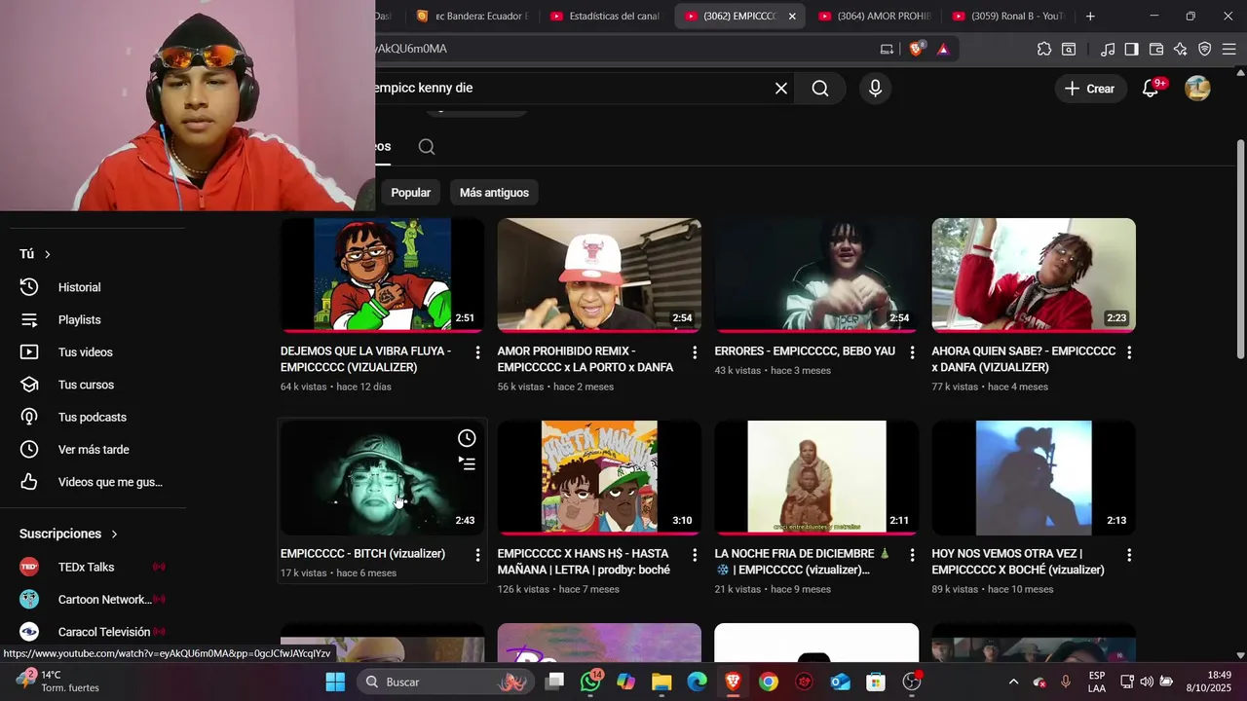This screenshot has width=1247, height=701.
Task: Open options for HASTA MAÑANA video
Action: click(695, 555)
